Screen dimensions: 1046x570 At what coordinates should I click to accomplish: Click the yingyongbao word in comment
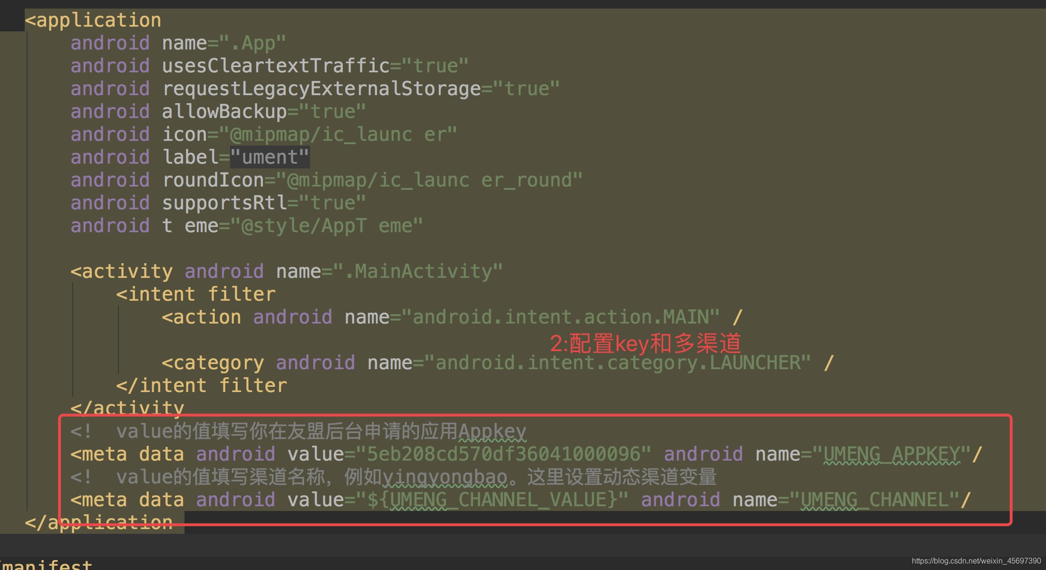click(x=445, y=477)
